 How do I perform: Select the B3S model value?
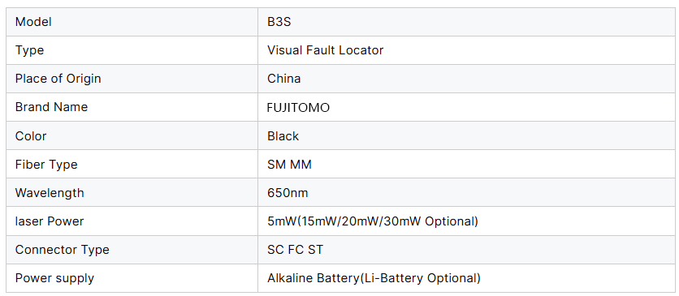tap(279, 22)
